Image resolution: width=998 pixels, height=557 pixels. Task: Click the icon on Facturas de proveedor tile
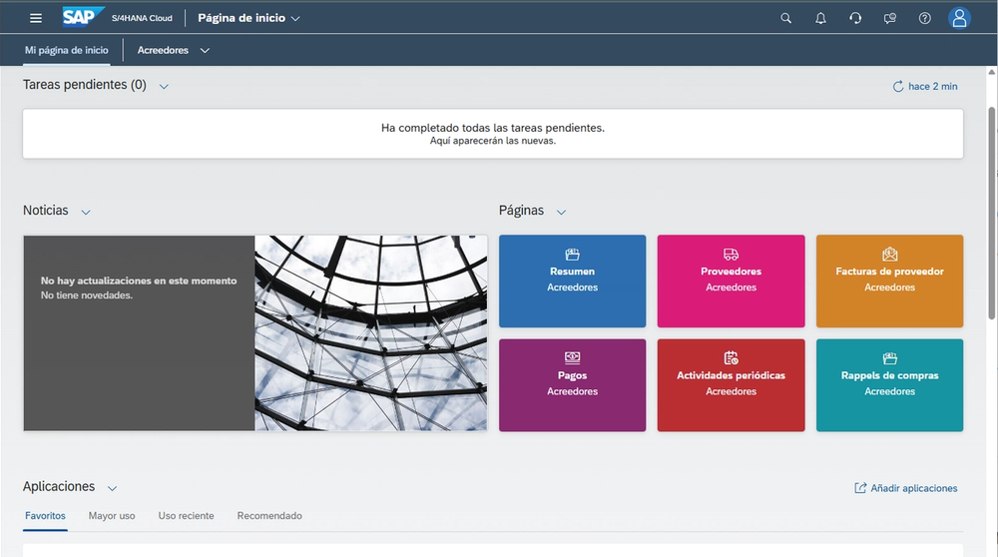890,255
